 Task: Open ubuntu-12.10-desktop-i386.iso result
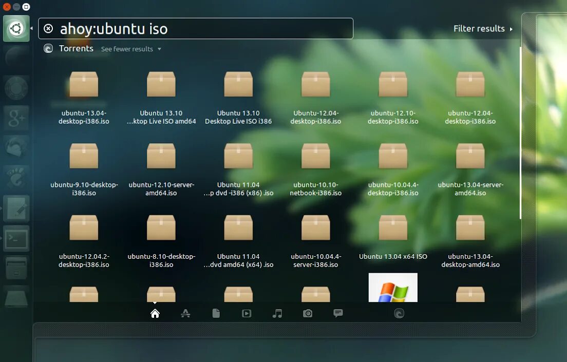pyautogui.click(x=393, y=98)
